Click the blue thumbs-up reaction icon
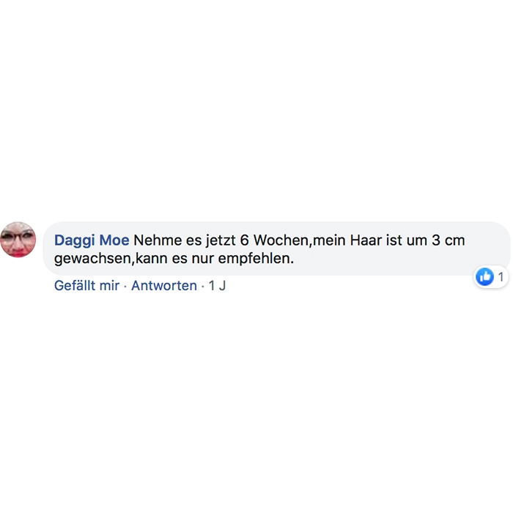 tap(484, 277)
